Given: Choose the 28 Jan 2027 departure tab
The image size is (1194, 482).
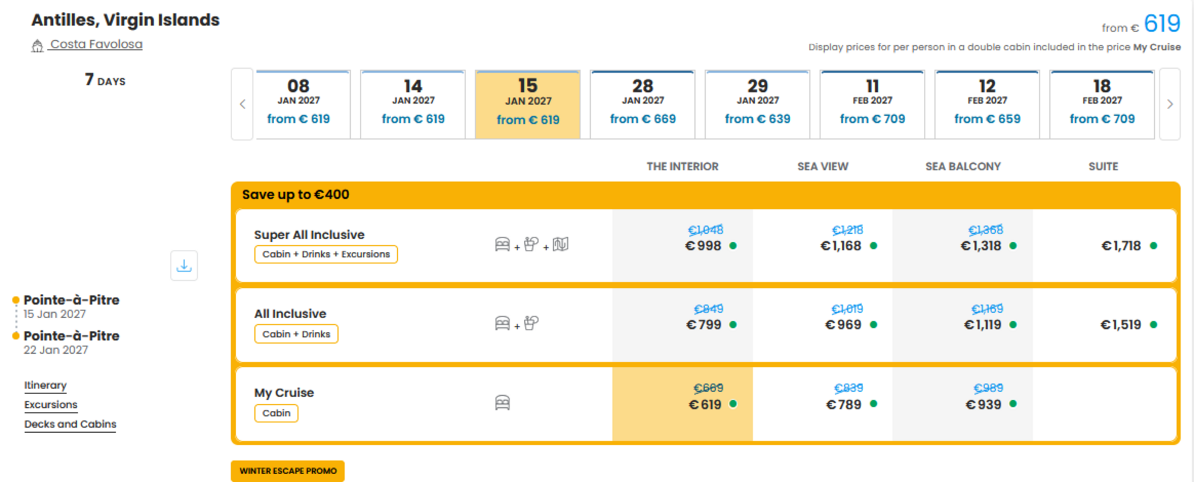Looking at the screenshot, I should point(643,104).
